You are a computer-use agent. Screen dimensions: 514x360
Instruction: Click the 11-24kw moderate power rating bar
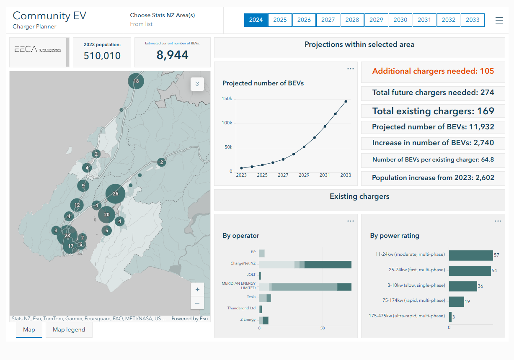click(x=471, y=255)
